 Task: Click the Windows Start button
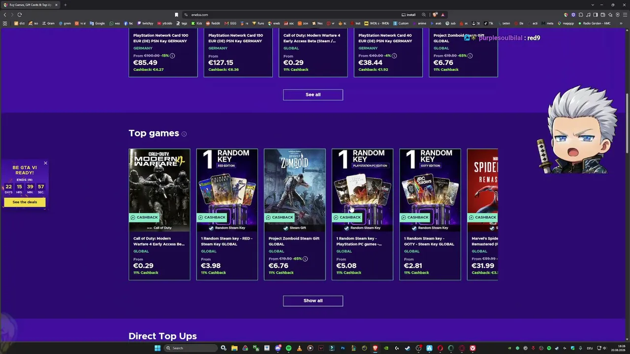[157, 348]
